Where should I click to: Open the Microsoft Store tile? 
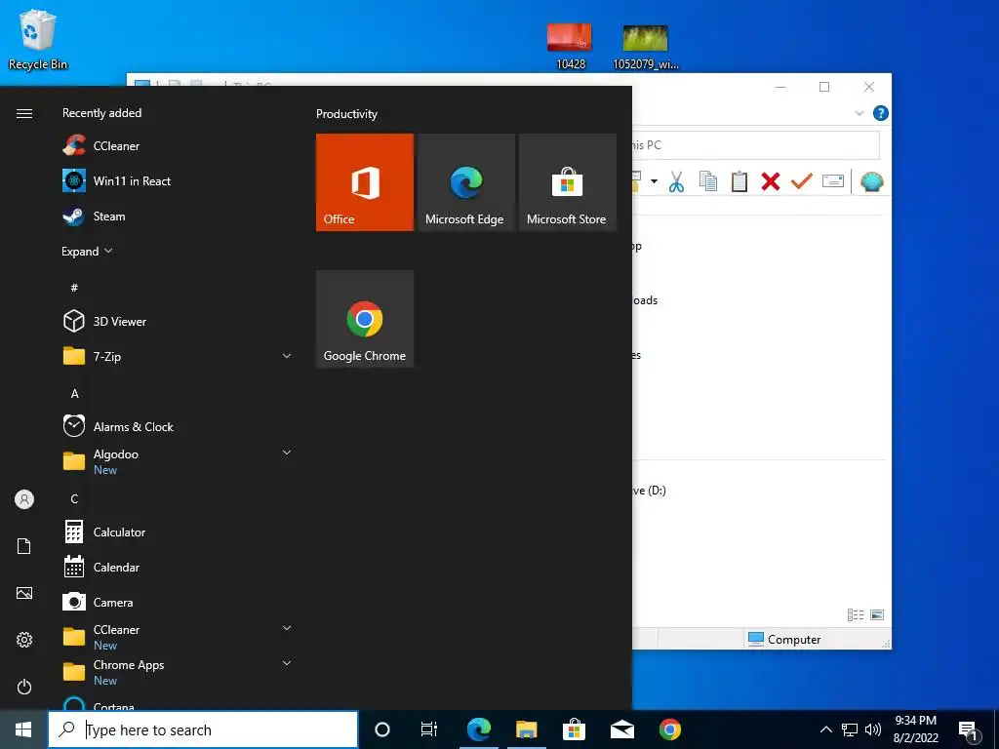[568, 182]
